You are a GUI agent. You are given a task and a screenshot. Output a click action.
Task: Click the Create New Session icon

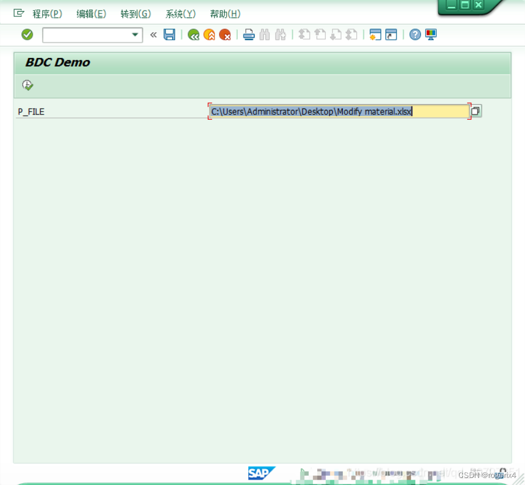coord(376,34)
